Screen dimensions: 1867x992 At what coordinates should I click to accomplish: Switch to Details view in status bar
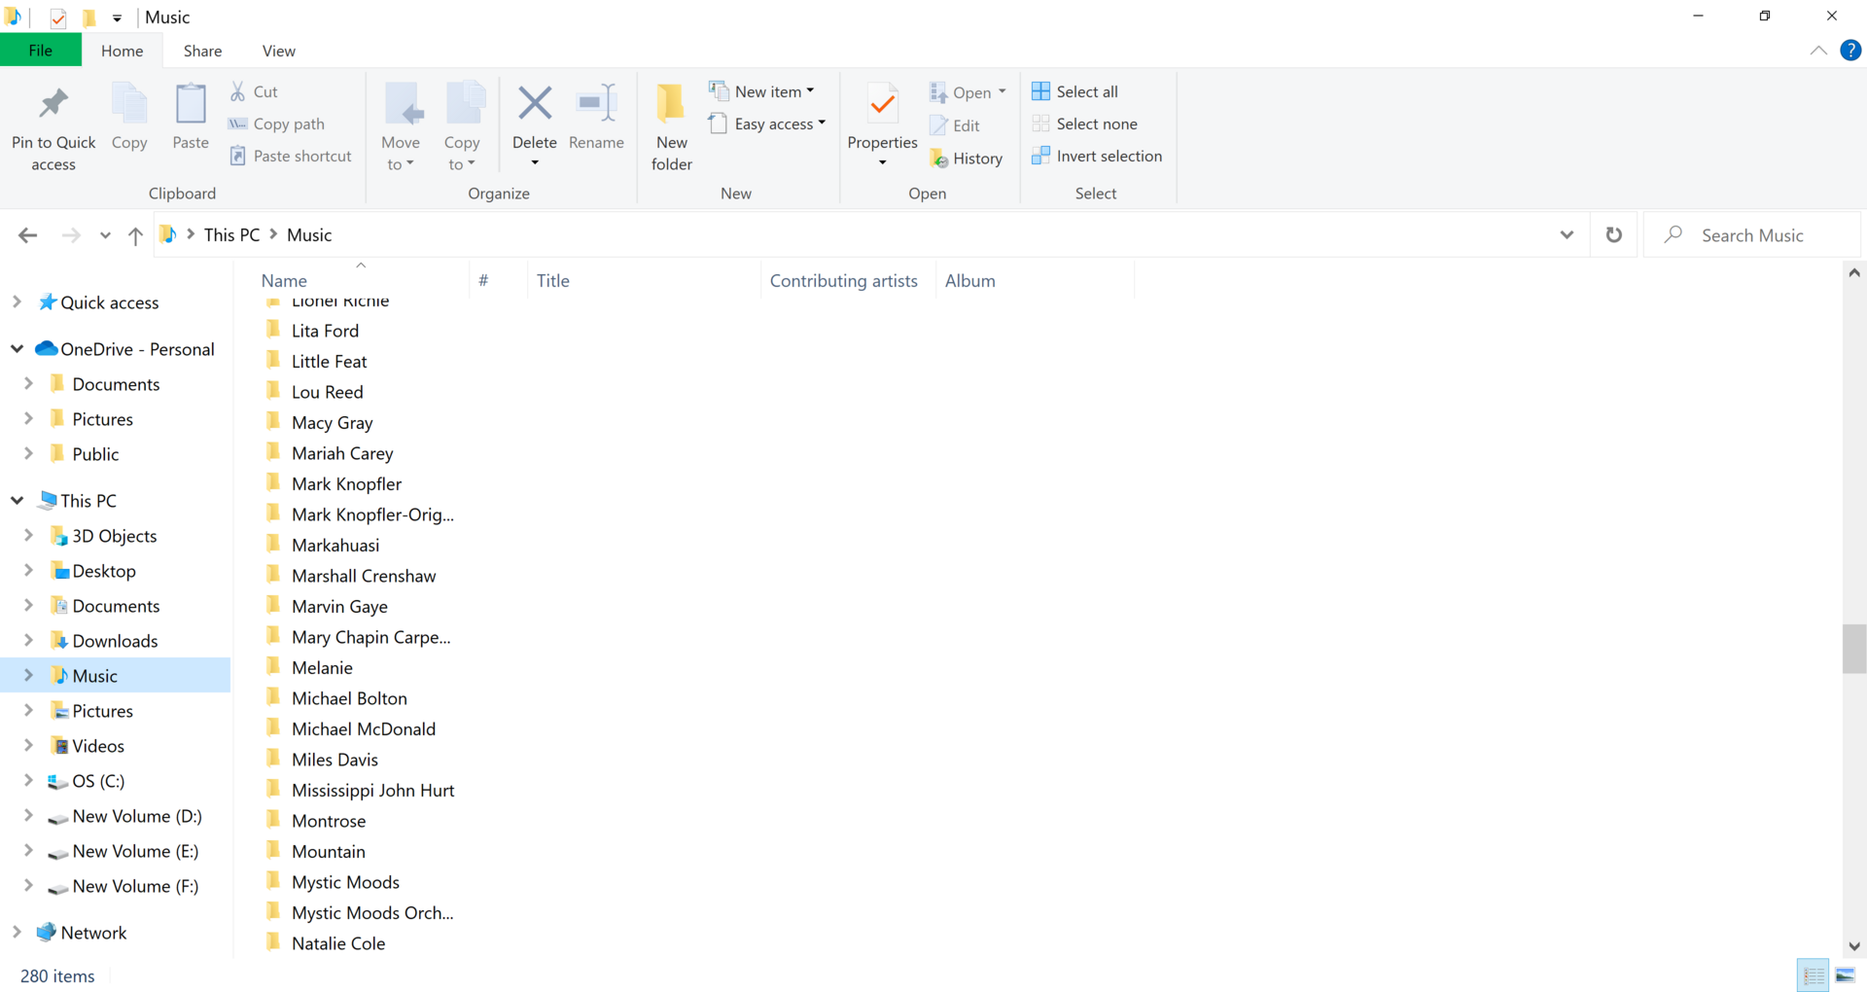(1814, 975)
